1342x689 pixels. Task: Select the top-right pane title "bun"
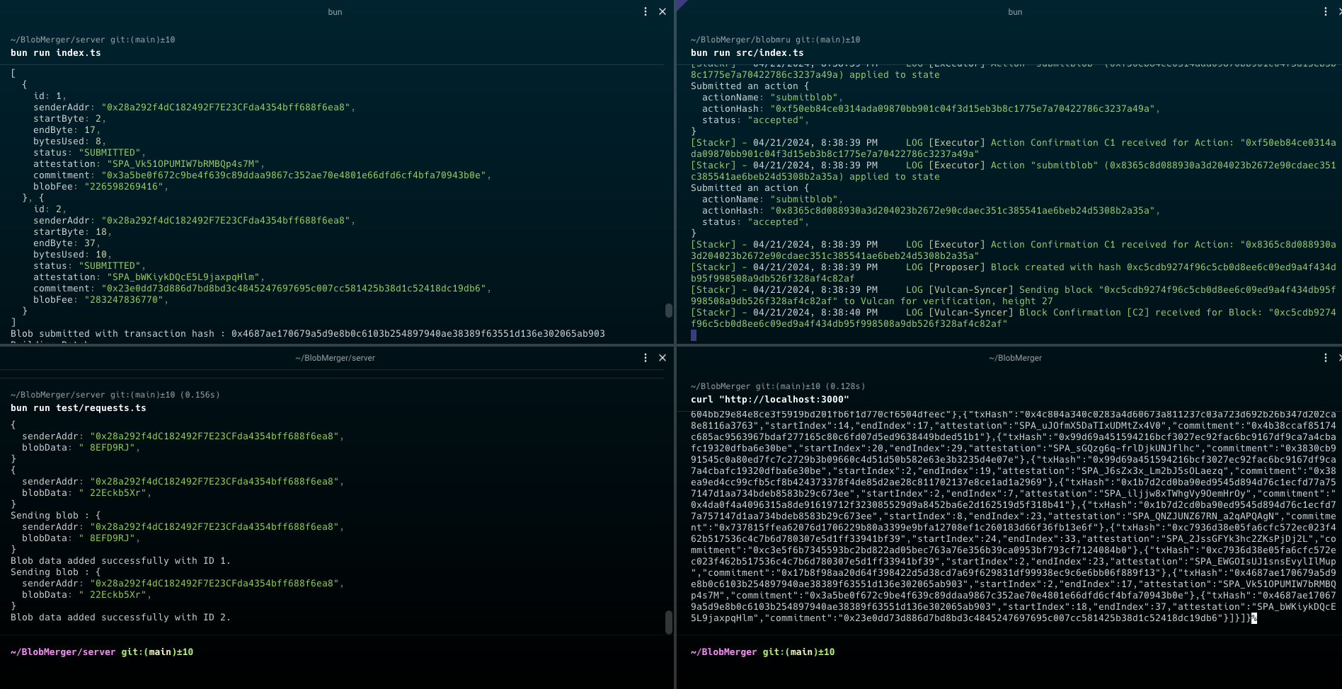[1015, 12]
